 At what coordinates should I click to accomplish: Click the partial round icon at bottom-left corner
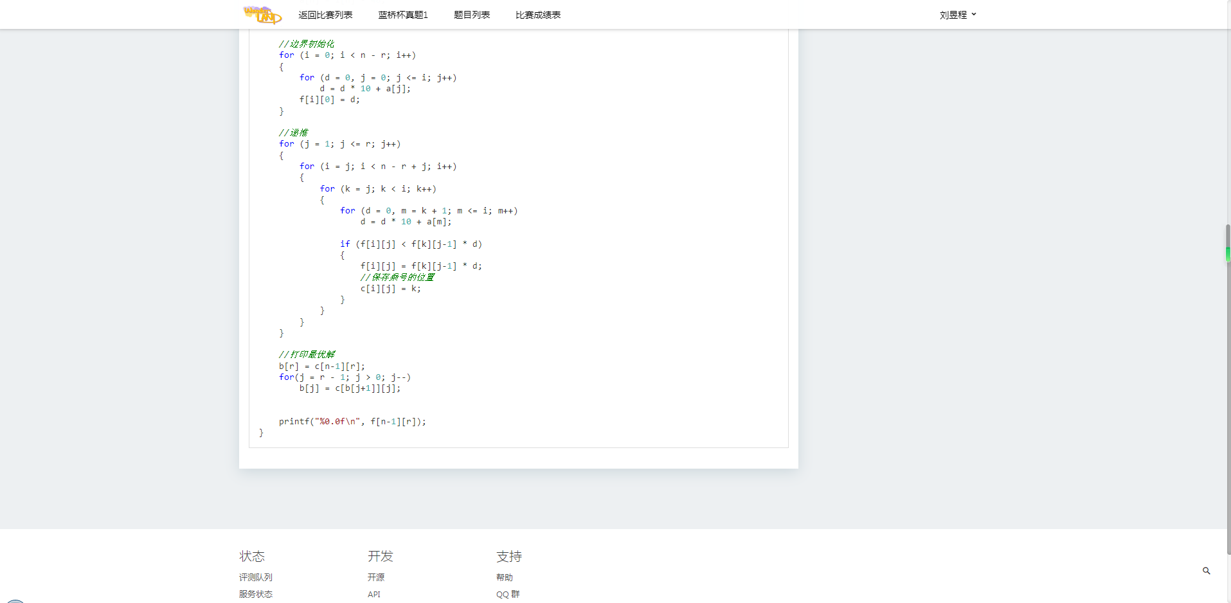click(x=15, y=600)
